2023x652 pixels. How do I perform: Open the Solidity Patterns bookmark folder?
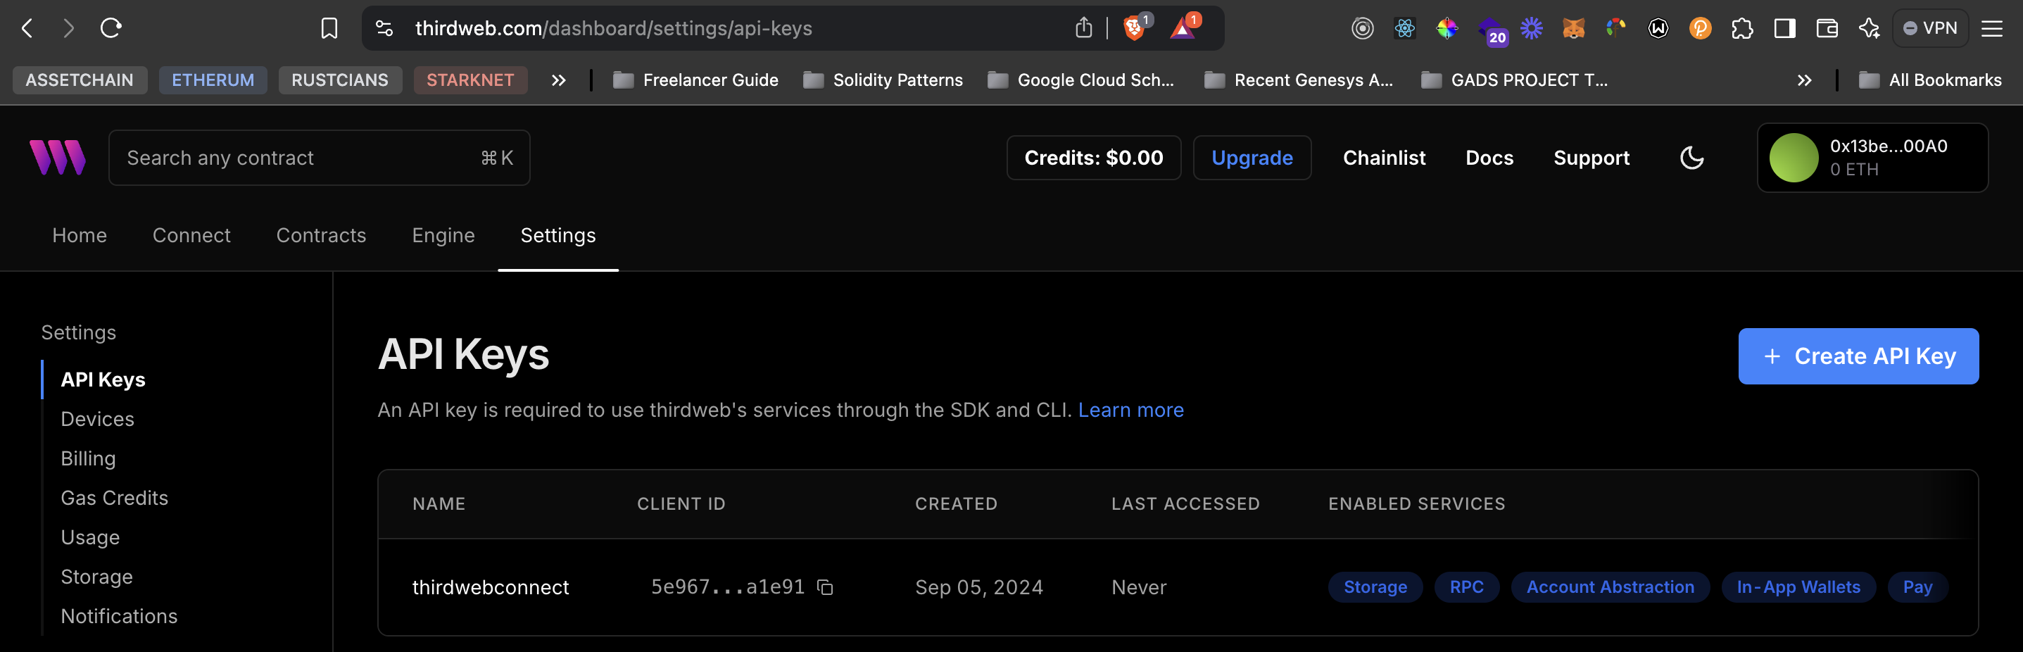tap(883, 80)
